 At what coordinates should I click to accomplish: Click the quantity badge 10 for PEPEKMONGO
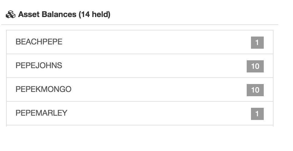click(x=255, y=90)
